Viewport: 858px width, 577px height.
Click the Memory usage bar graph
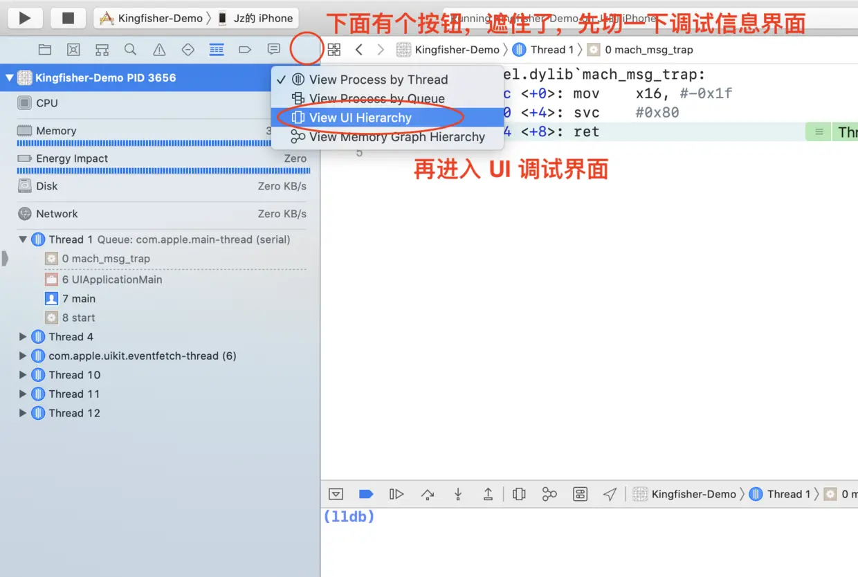[144, 143]
